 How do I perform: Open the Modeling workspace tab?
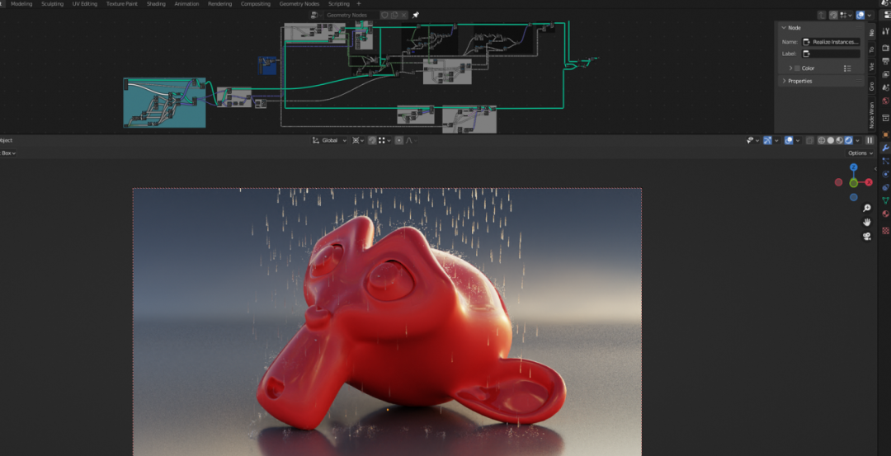coord(21,3)
